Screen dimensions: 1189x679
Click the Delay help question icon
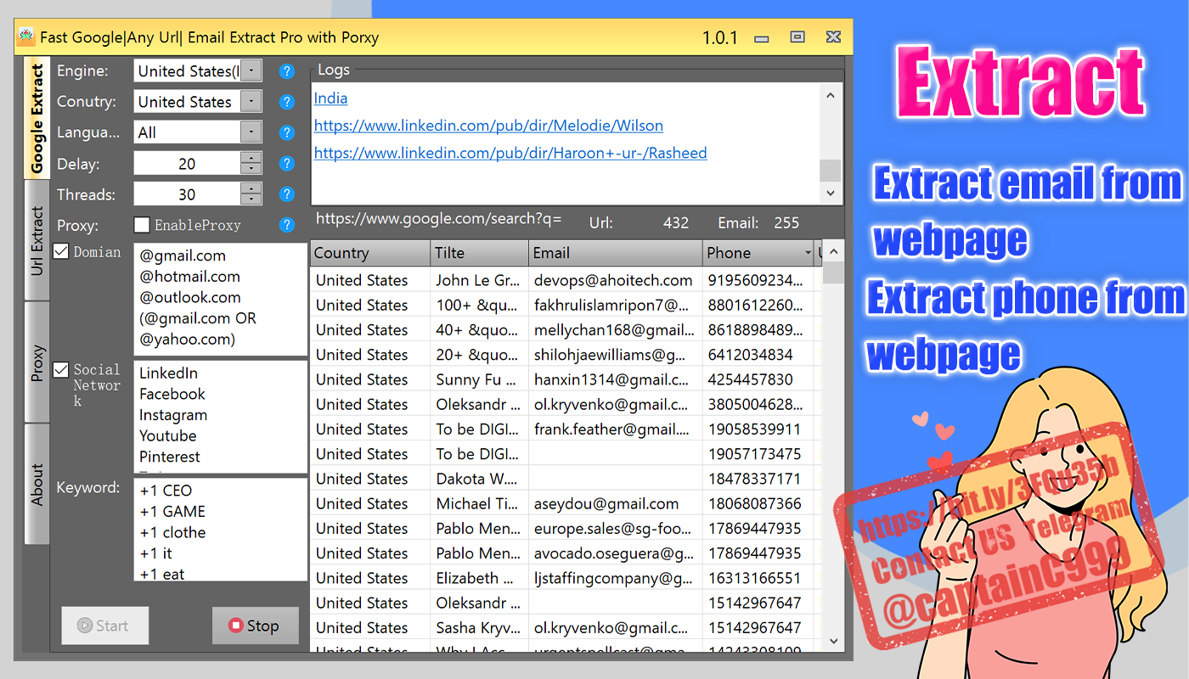click(x=286, y=163)
